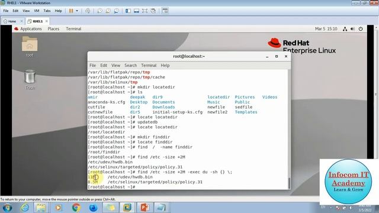Open VMware Tabs menu
Screen dimensions: 379x213
47,11
